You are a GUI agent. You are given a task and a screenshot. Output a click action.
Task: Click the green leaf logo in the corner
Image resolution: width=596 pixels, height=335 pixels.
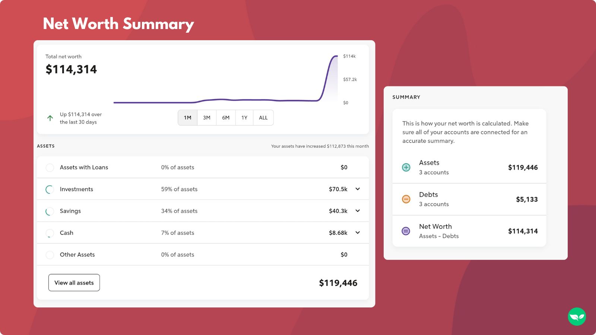577,316
